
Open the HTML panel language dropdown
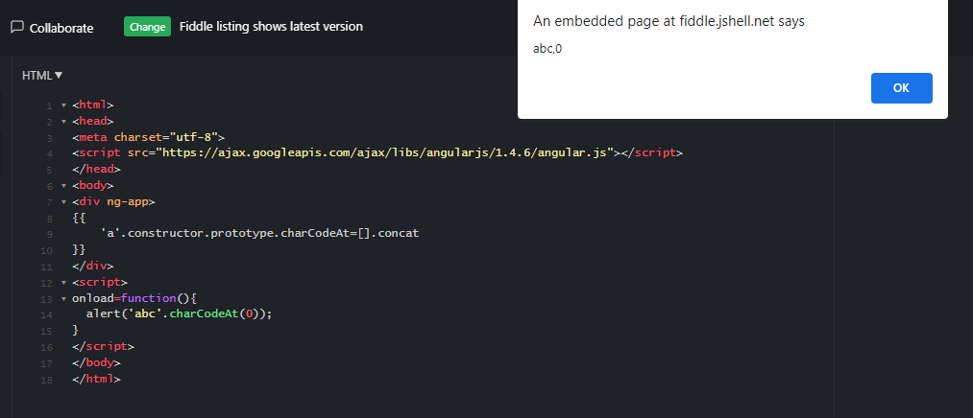42,75
